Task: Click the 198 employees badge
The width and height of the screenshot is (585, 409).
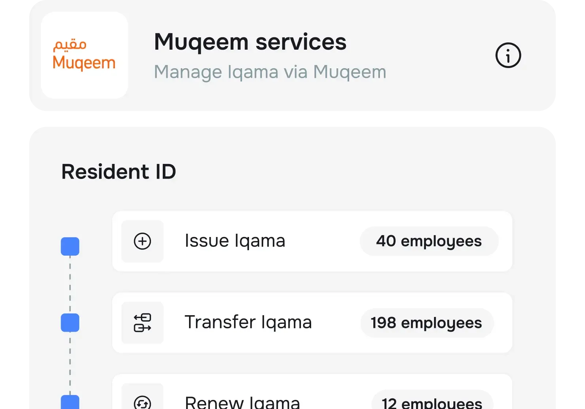Action: pyautogui.click(x=426, y=323)
